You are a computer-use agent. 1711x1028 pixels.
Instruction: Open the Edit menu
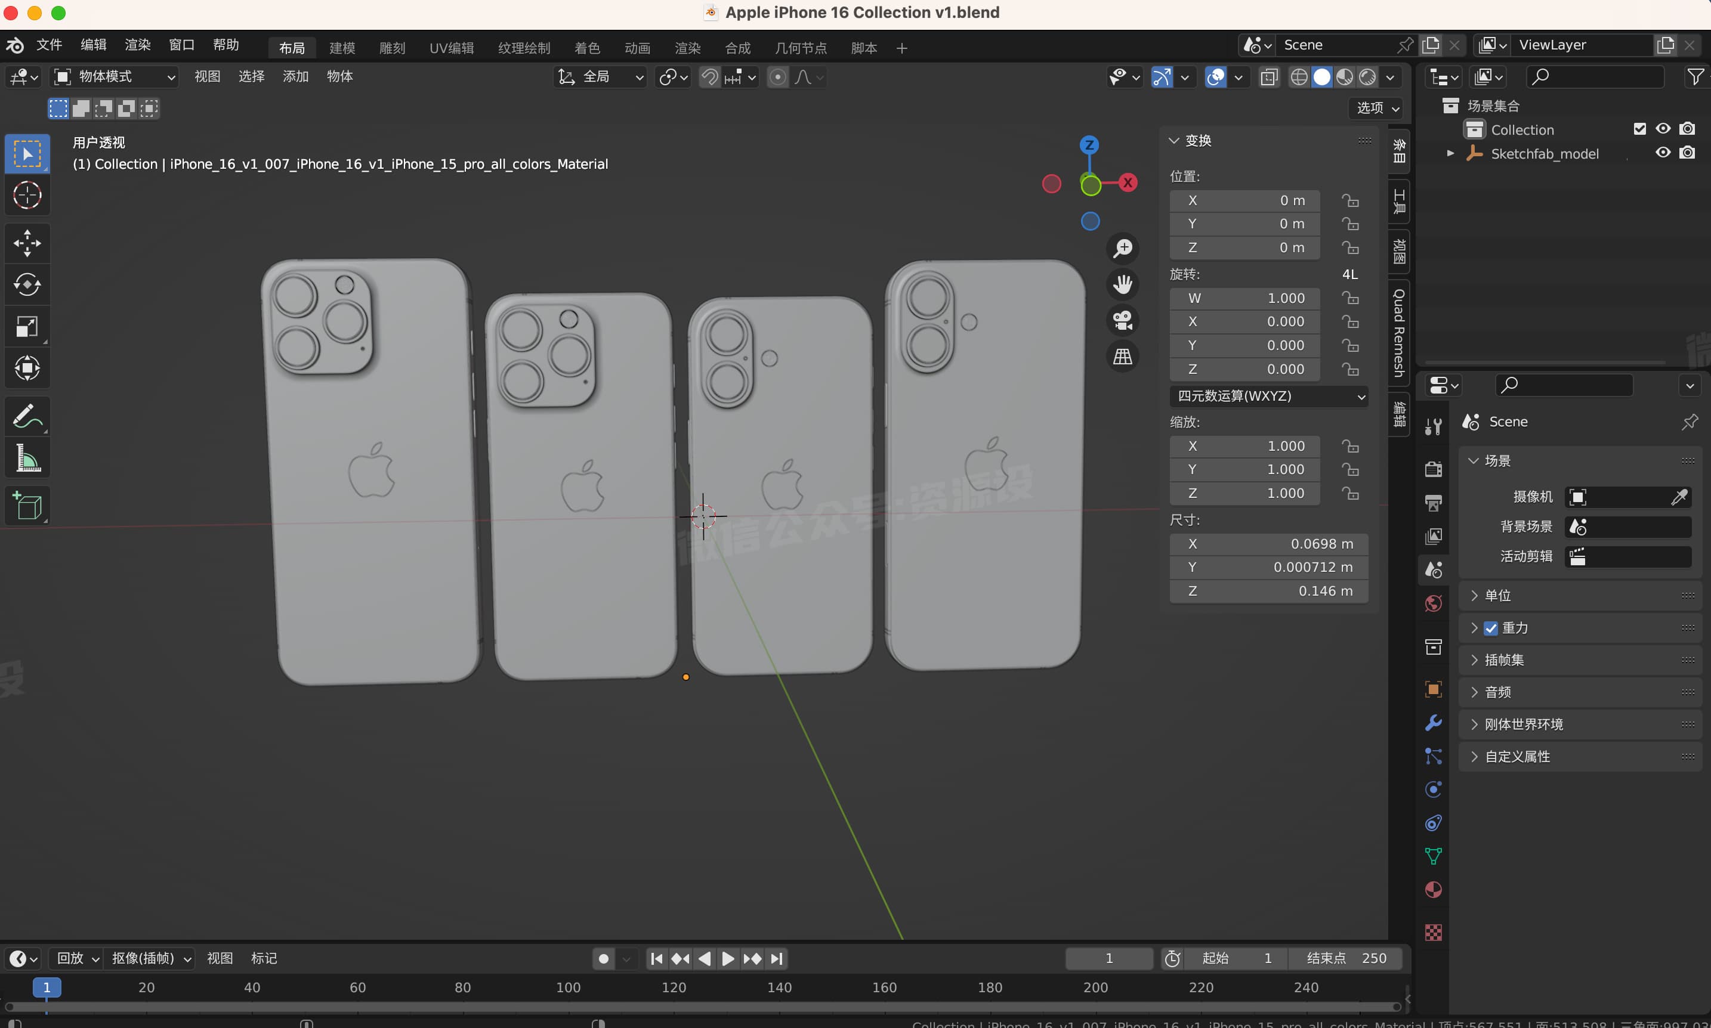point(94,45)
